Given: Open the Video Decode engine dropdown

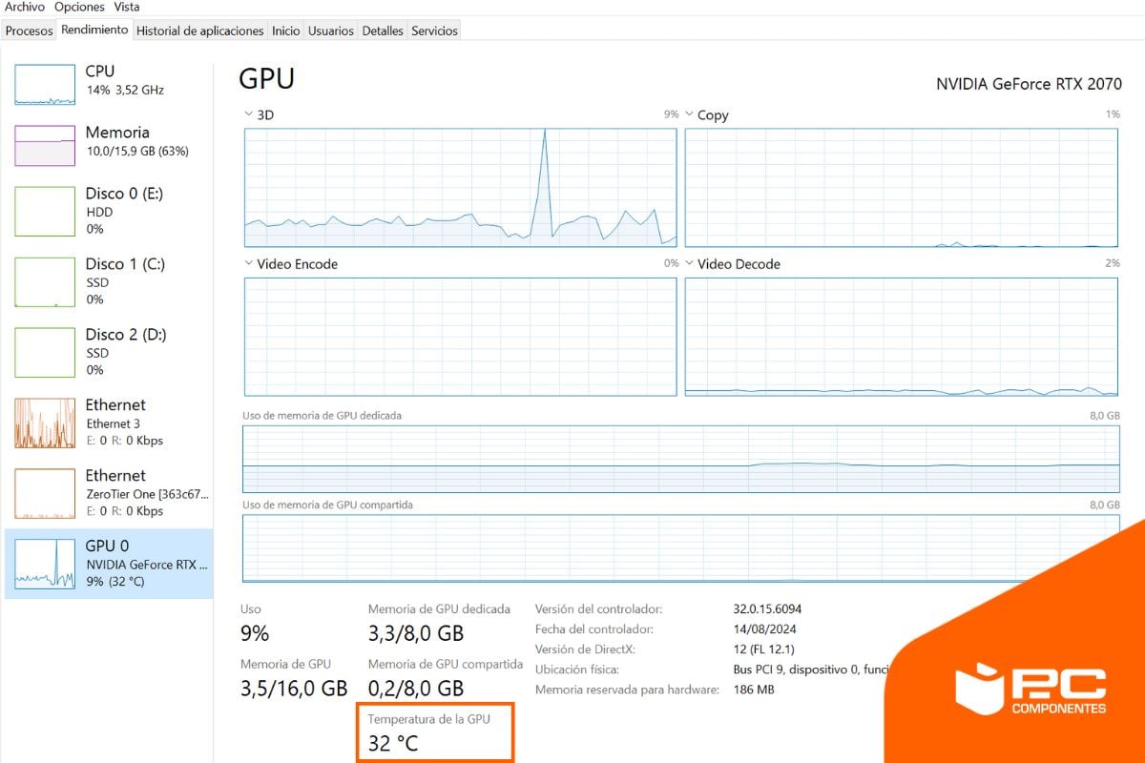Looking at the screenshot, I should [690, 264].
